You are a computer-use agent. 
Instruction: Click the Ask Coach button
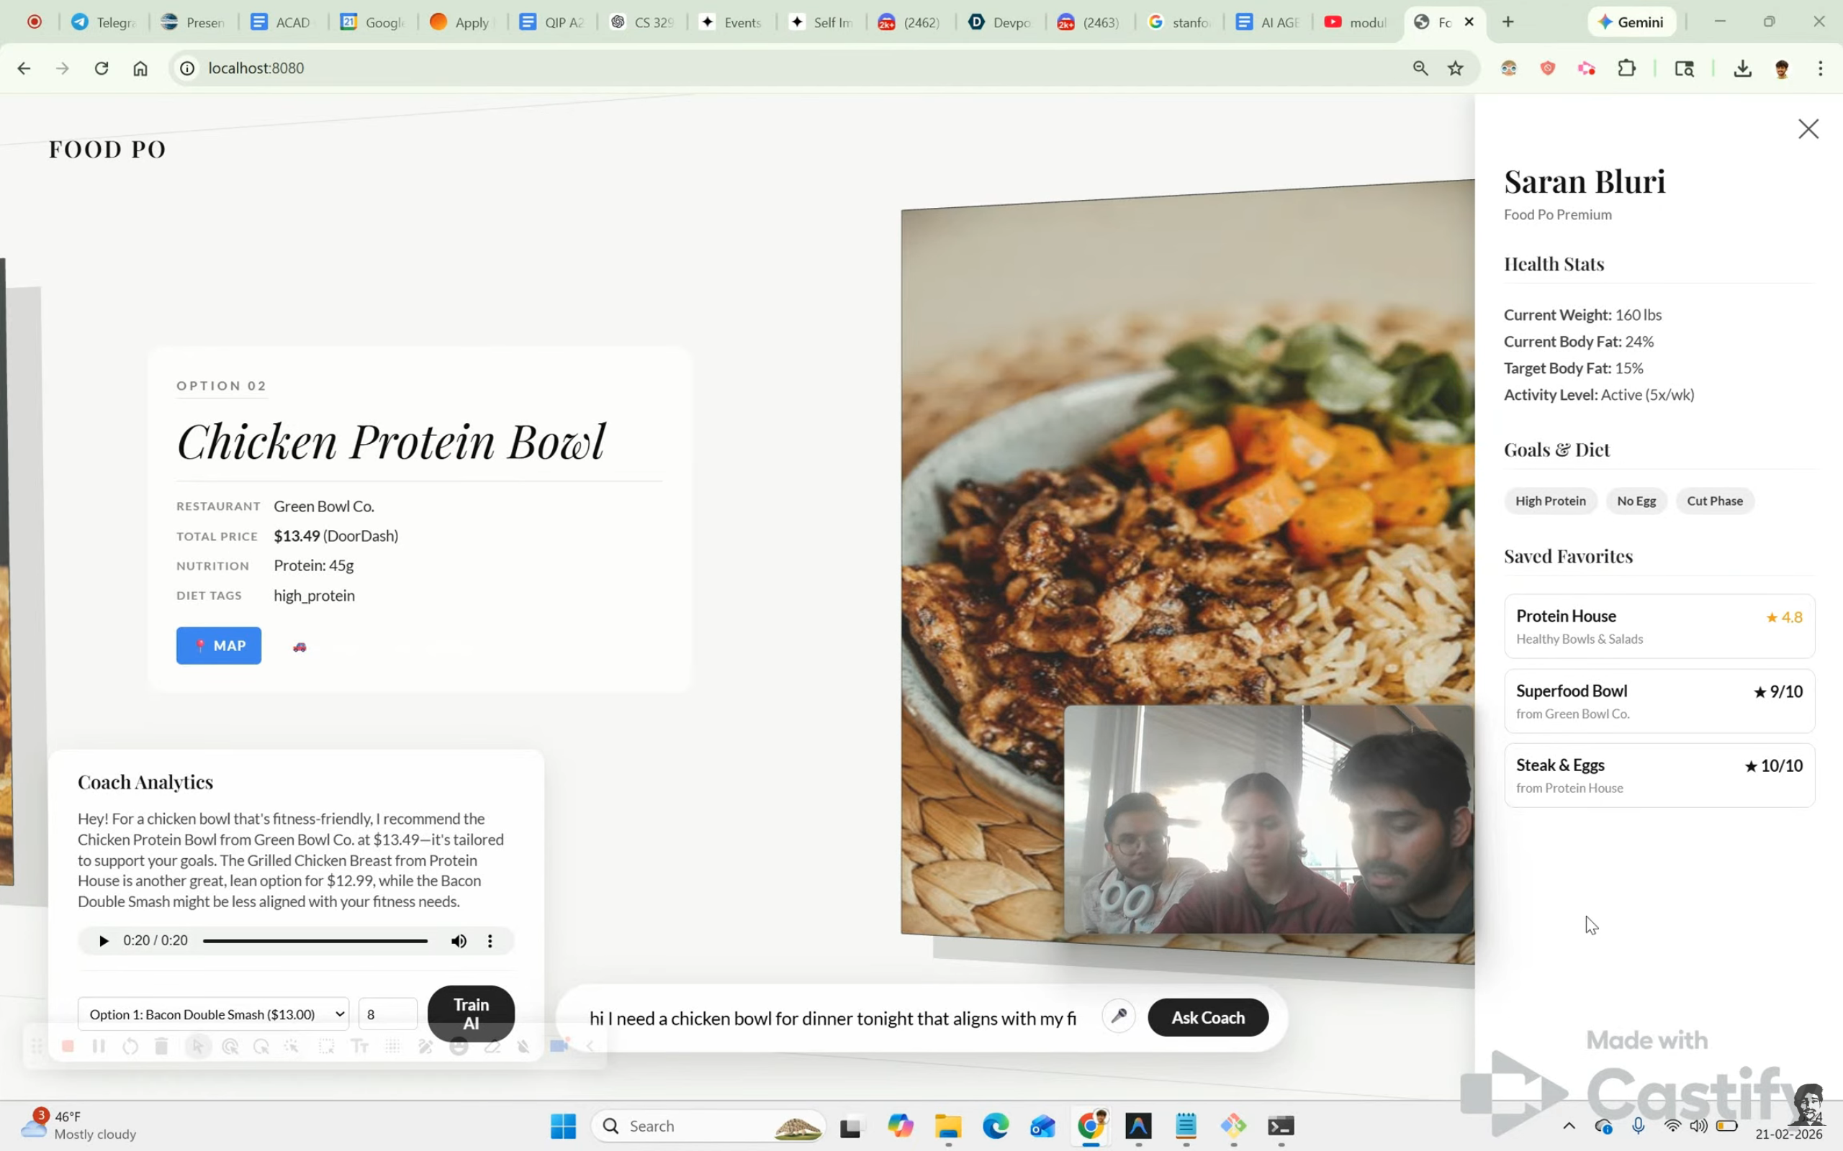point(1208,1017)
